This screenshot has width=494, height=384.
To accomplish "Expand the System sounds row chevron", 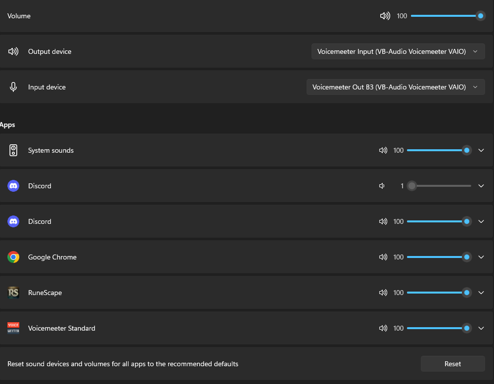I will click(x=481, y=150).
